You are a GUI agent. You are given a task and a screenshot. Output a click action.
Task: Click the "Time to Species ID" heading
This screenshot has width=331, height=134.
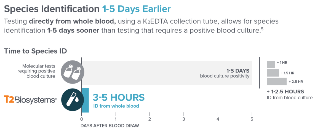click(x=36, y=51)
